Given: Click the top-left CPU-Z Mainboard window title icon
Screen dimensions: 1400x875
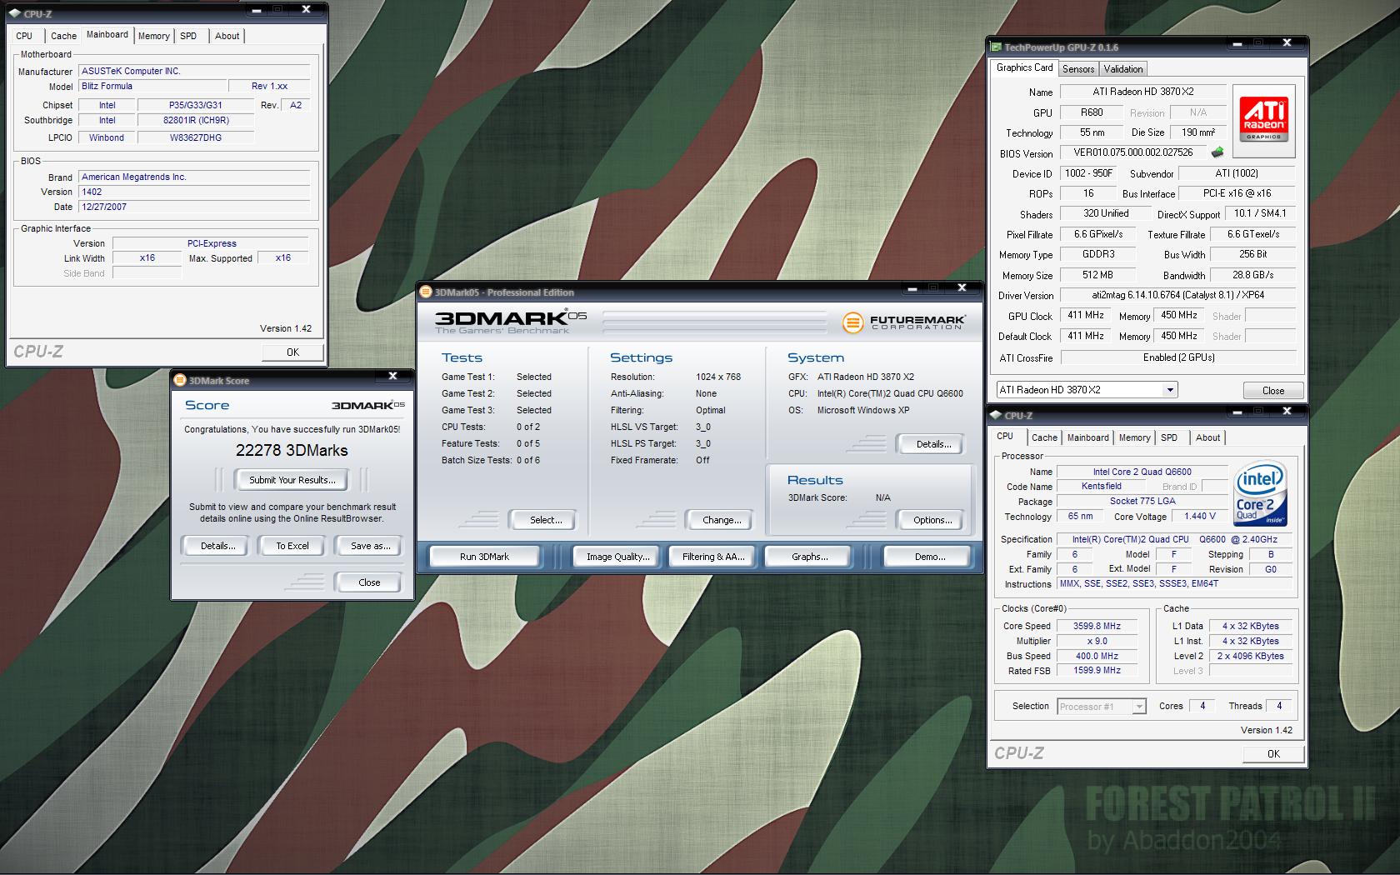Looking at the screenshot, I should point(15,14).
